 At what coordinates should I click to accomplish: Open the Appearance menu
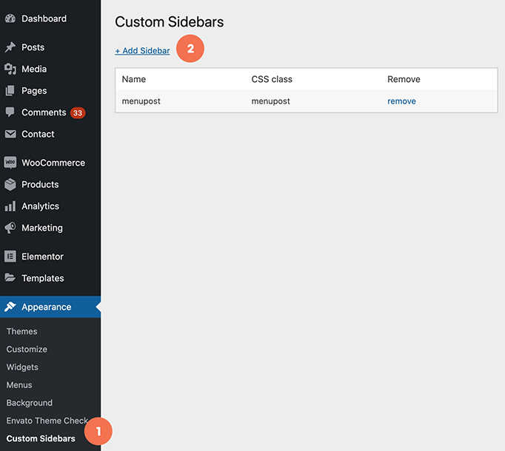46,307
